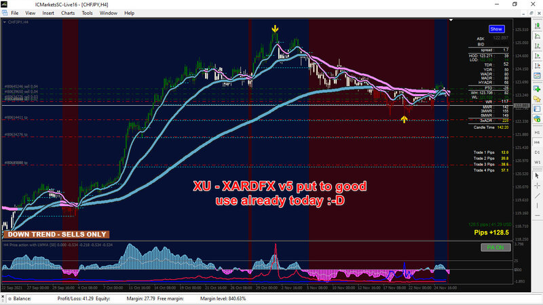
Task: Click the chart template window icon
Action: click(537, 75)
